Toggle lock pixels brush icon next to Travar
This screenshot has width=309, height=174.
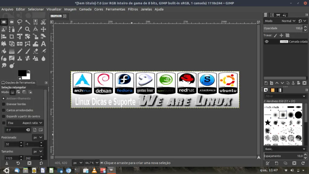click(x=275, y=35)
